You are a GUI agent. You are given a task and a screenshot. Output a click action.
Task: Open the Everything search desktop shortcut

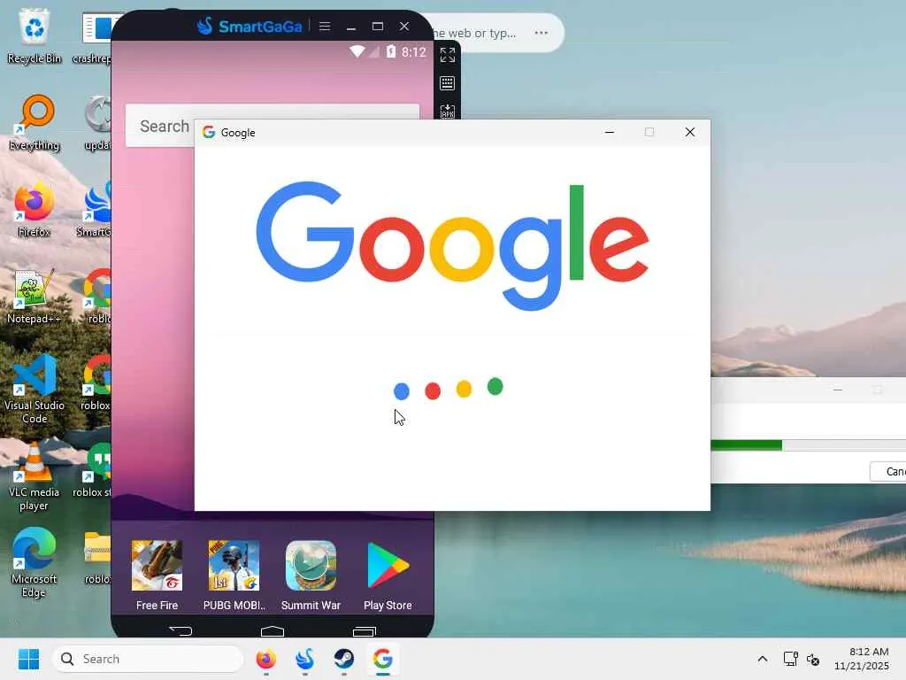(x=35, y=122)
